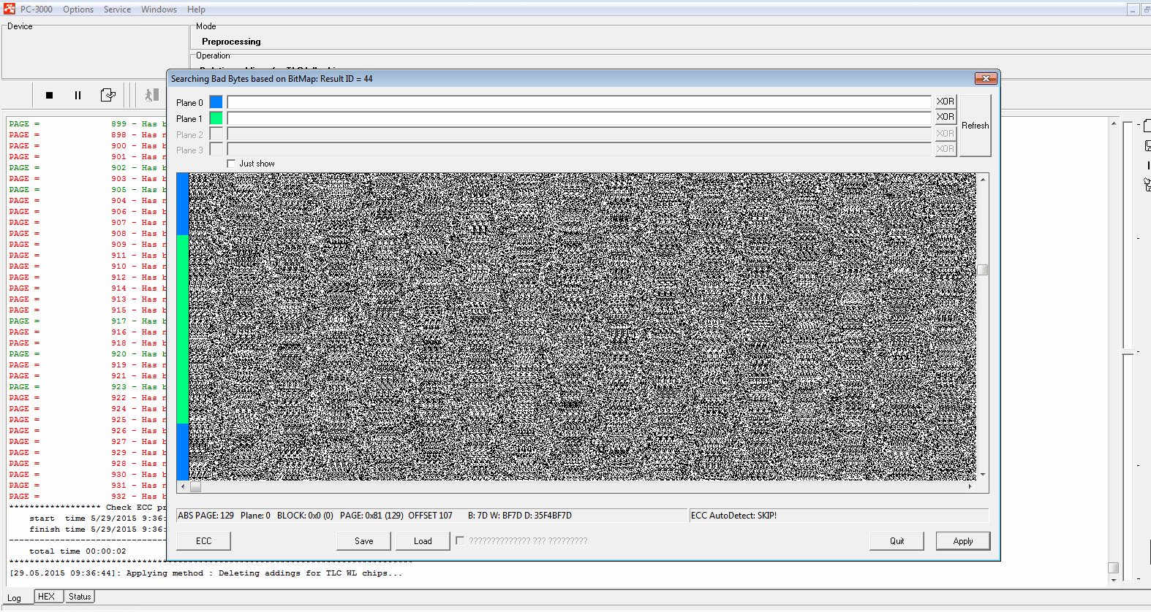Stop the running operation with the square icon
The height and width of the screenshot is (612, 1151).
(x=49, y=95)
